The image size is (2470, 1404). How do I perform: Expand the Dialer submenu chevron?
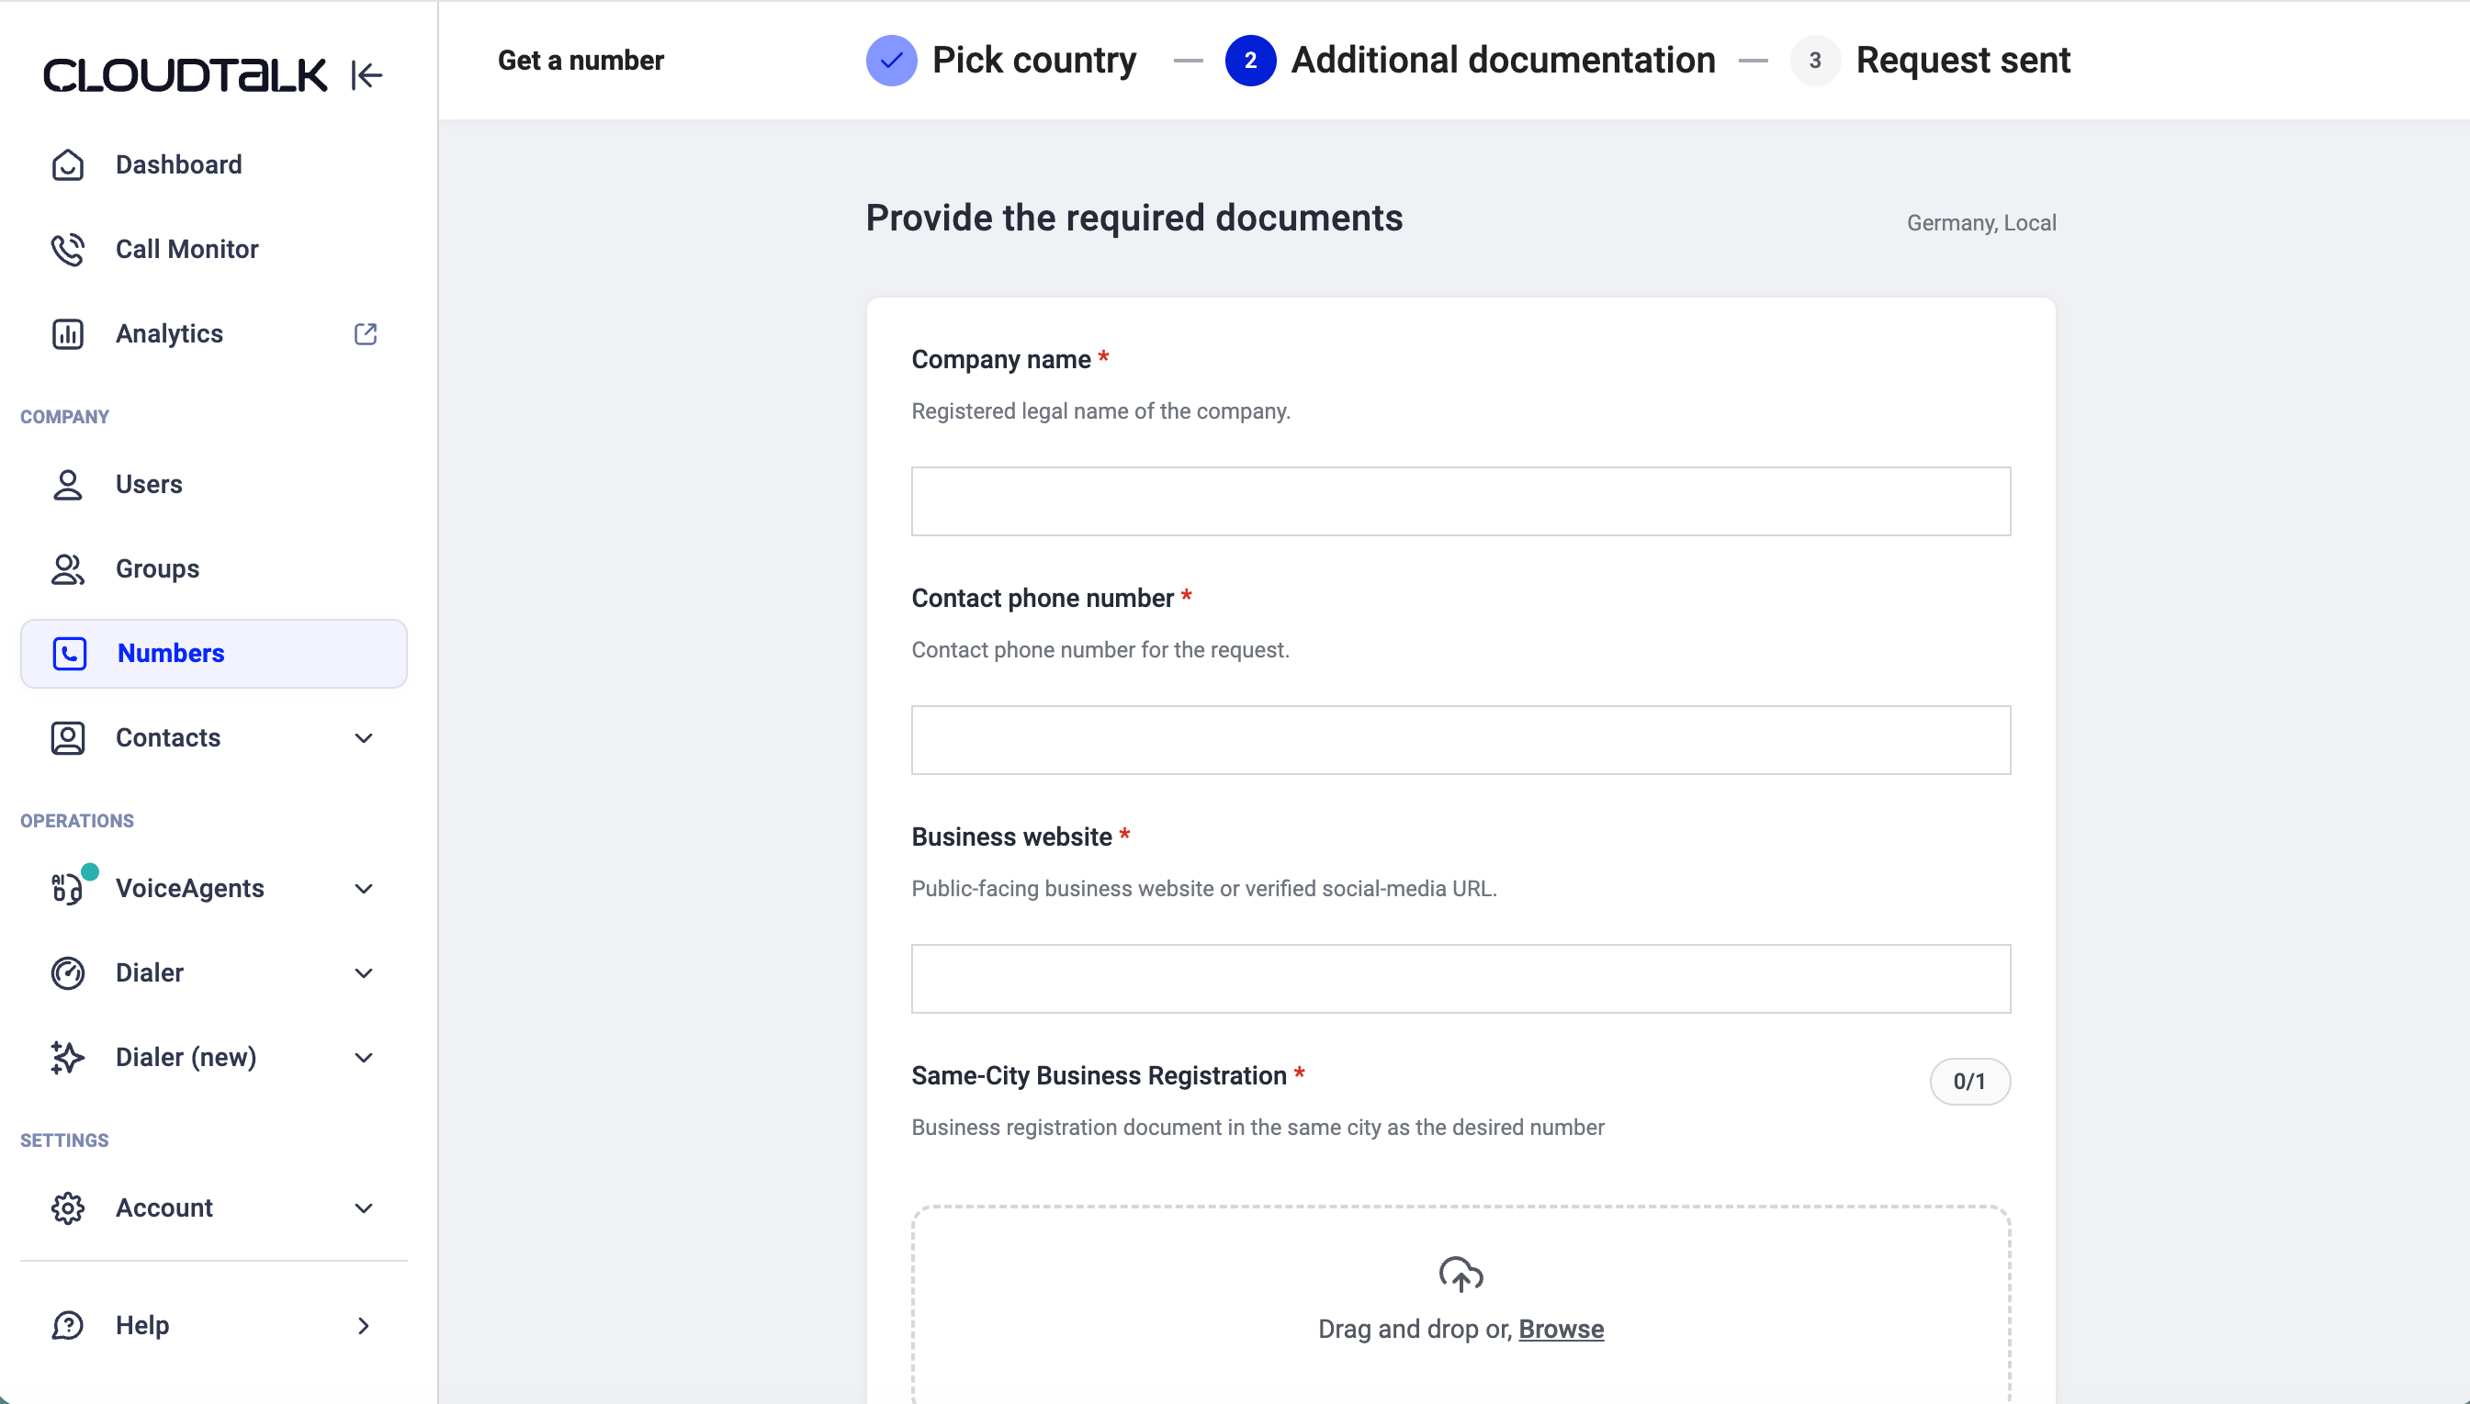364,974
